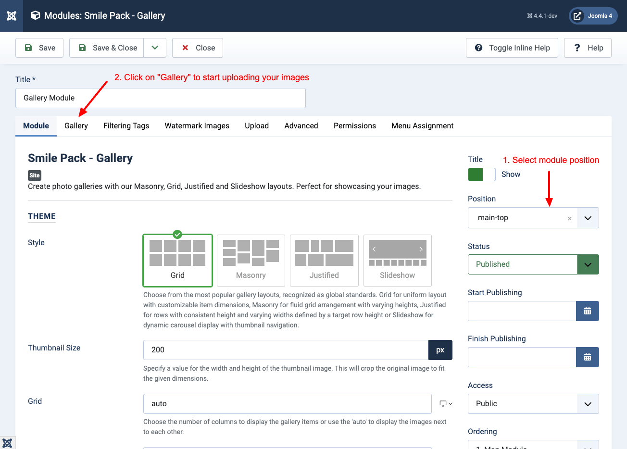Screen dimensions: 627x449
Task: Click the Finish Publishing date field
Action: [522, 357]
